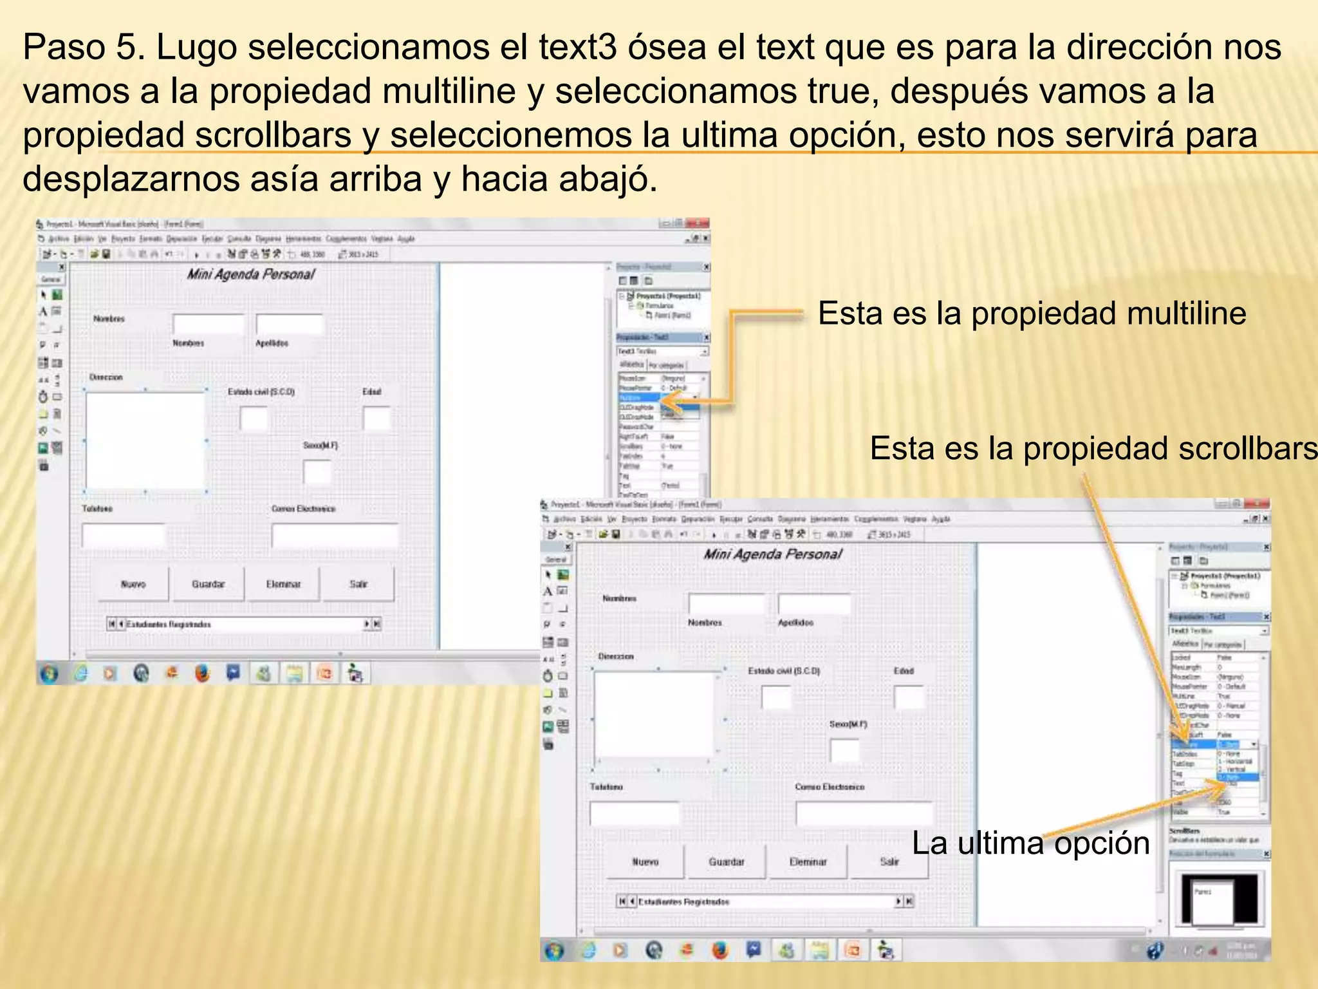Open Herramientas menu in lower VB window
Viewport: 1318px width, 989px height.
tap(830, 519)
